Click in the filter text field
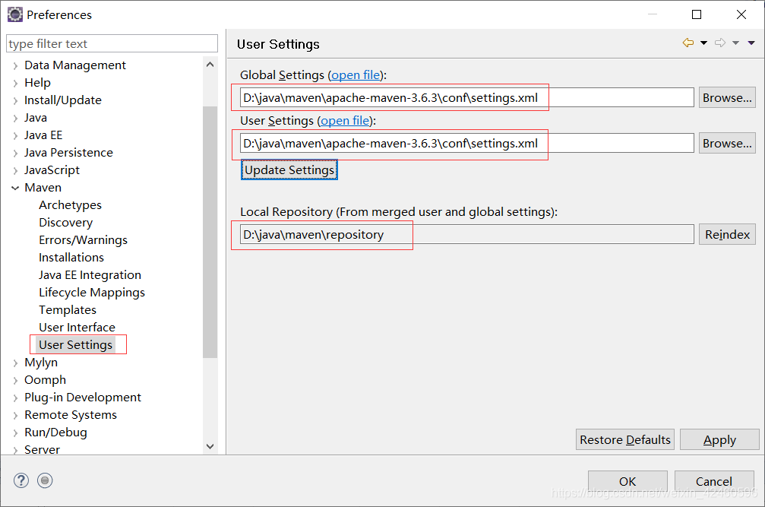Viewport: 765px width, 507px height. [x=112, y=44]
